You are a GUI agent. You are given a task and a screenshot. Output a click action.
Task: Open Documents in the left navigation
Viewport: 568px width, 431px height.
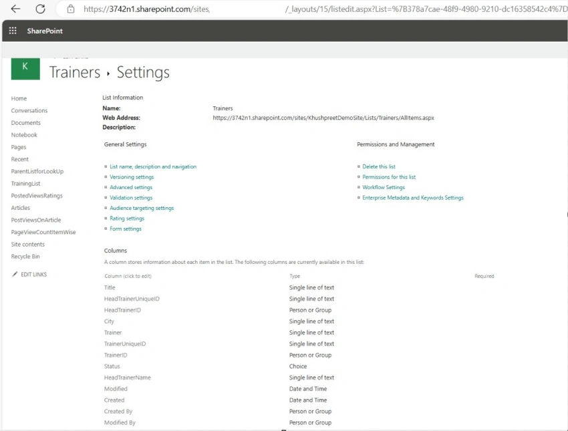(25, 123)
